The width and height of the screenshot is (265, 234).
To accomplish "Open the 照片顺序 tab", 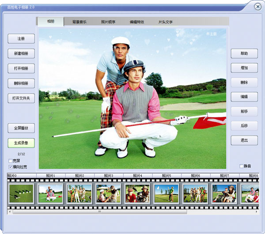I will pyautogui.click(x=108, y=22).
